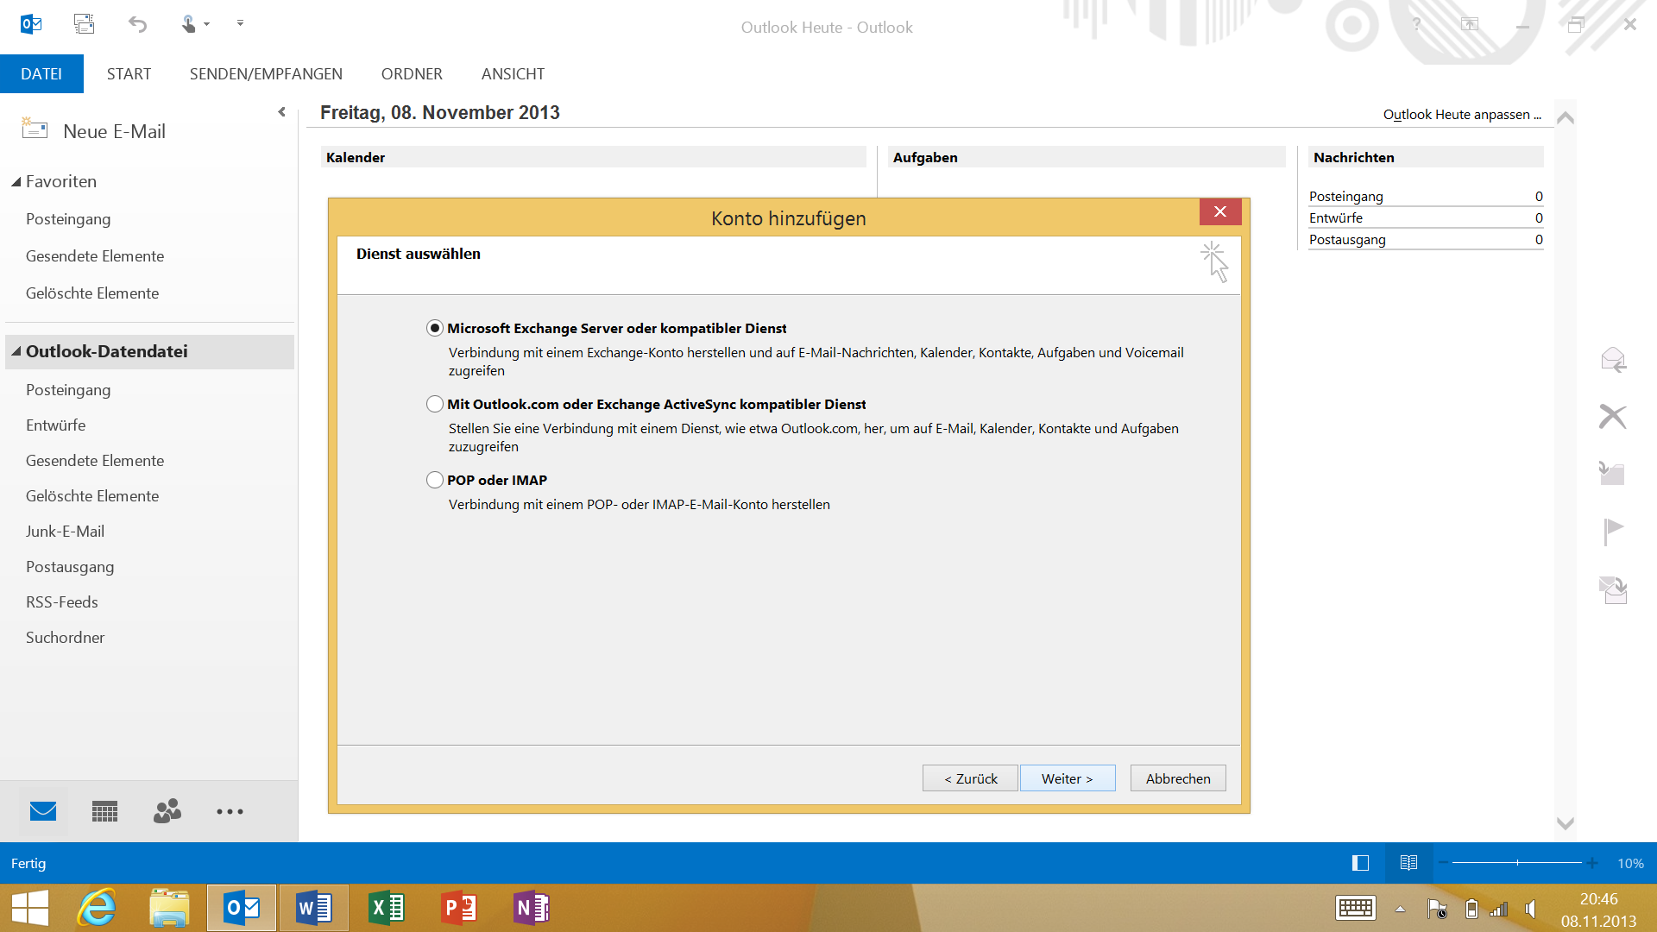Image resolution: width=1657 pixels, height=932 pixels.
Task: Choose the POP oder IMAP option
Action: pos(435,480)
